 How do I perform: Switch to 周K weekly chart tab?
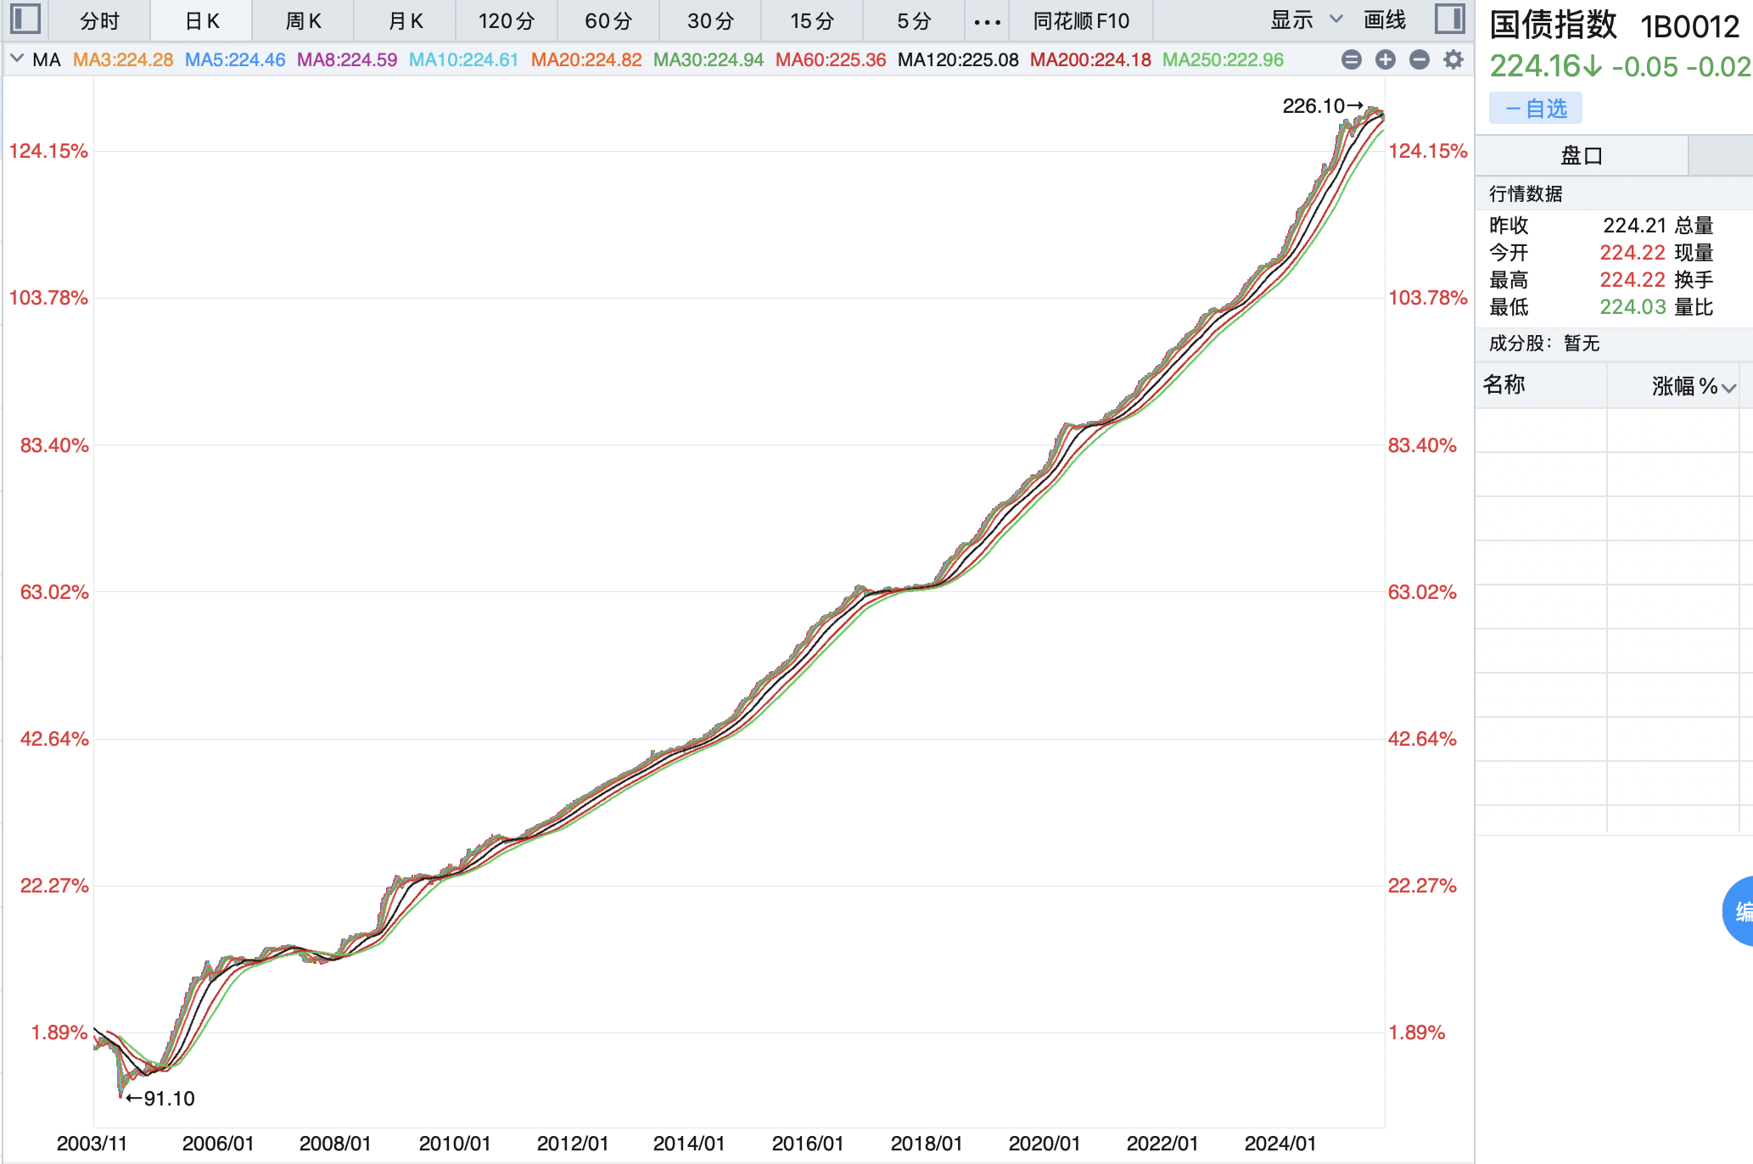(x=303, y=21)
